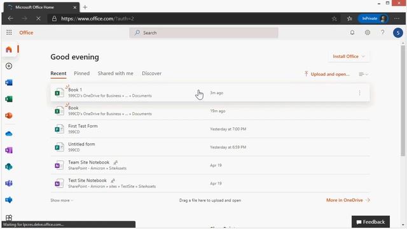The height and width of the screenshot is (229, 407).
Task: Open Team Site Notebook
Action: [x=89, y=162]
